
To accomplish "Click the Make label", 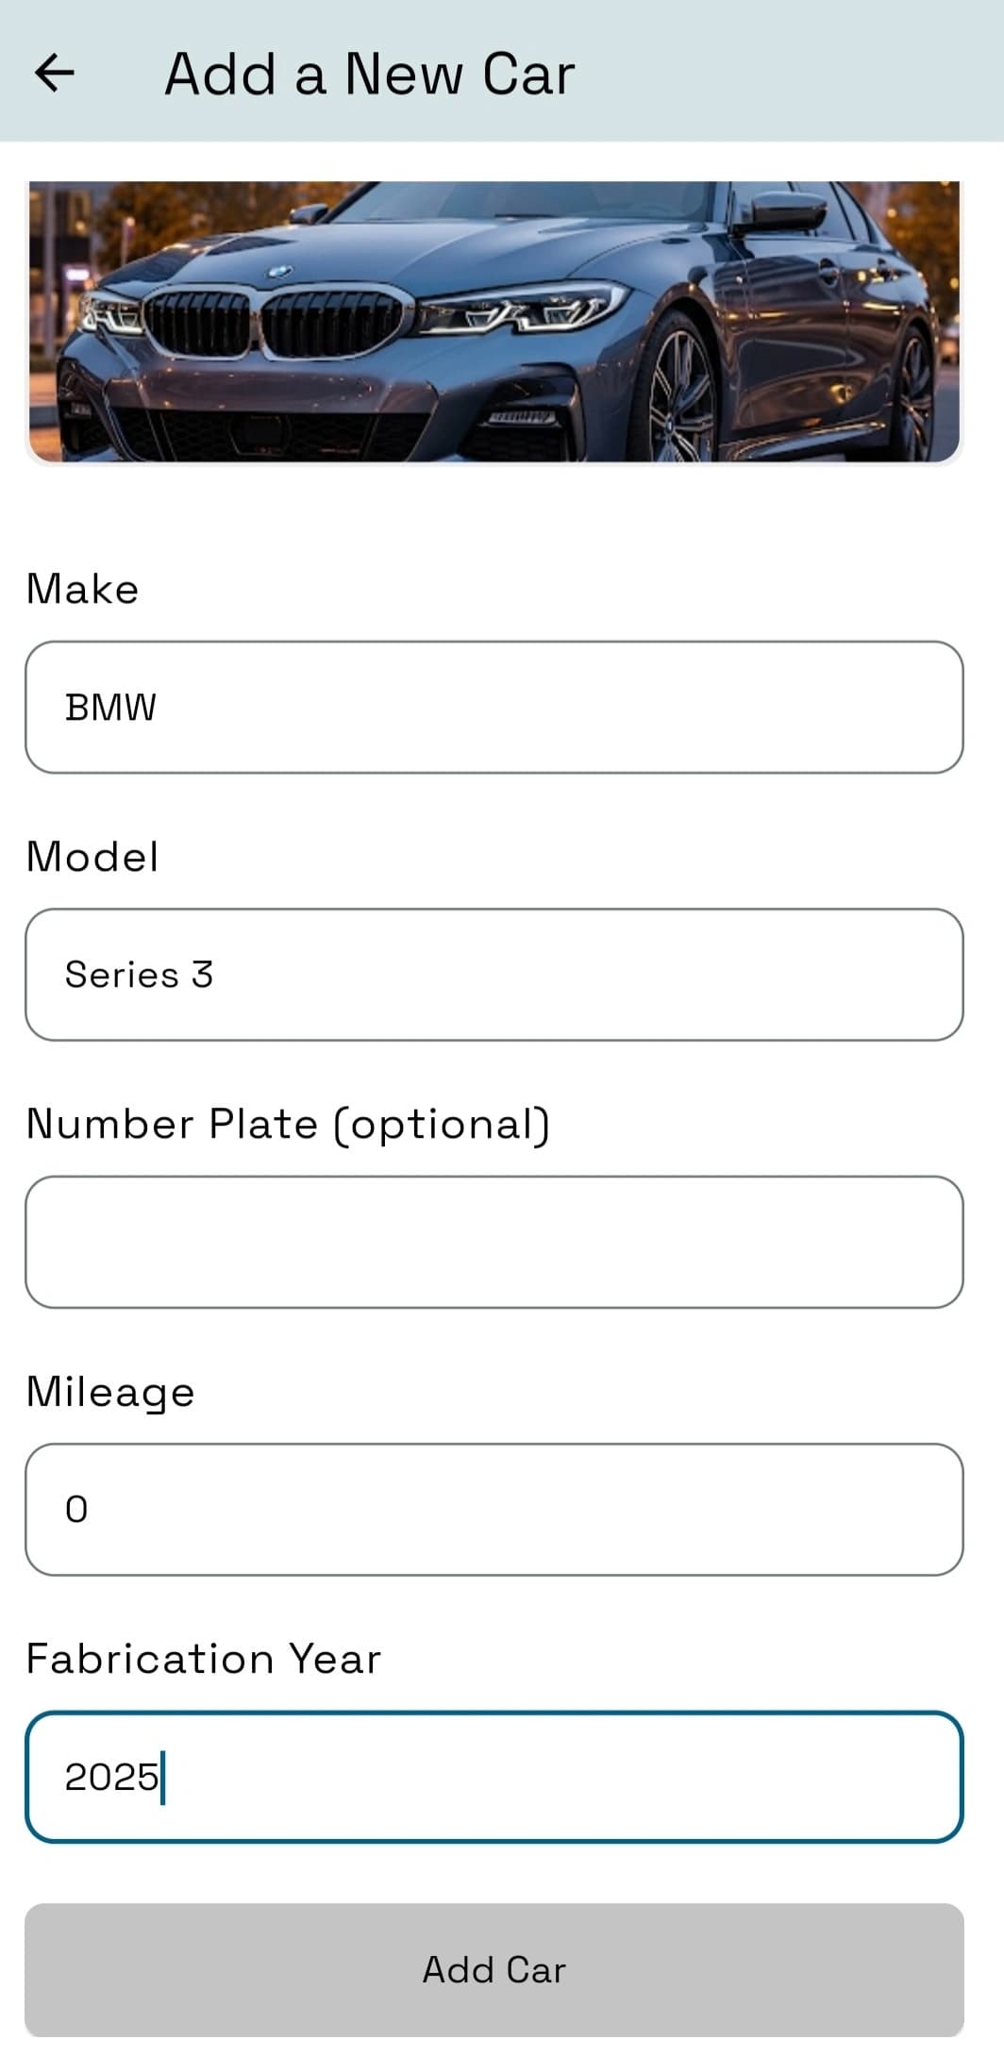I will [x=83, y=589].
